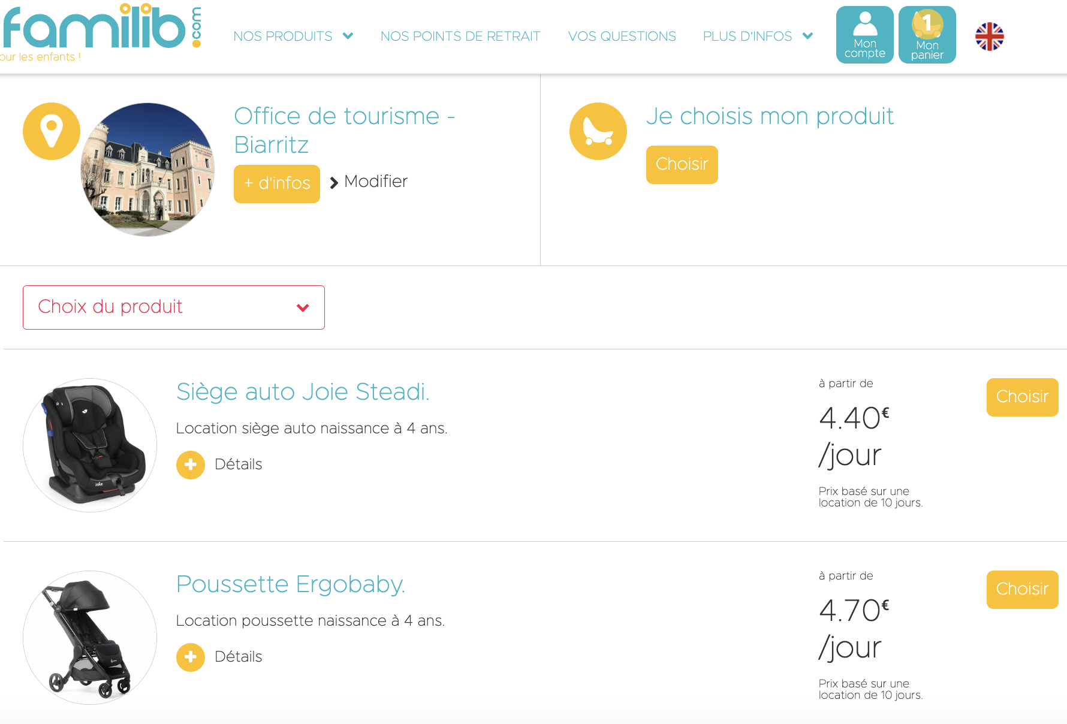
Task: Click plus icon for Poussette Ergobaby details
Action: pyautogui.click(x=191, y=657)
